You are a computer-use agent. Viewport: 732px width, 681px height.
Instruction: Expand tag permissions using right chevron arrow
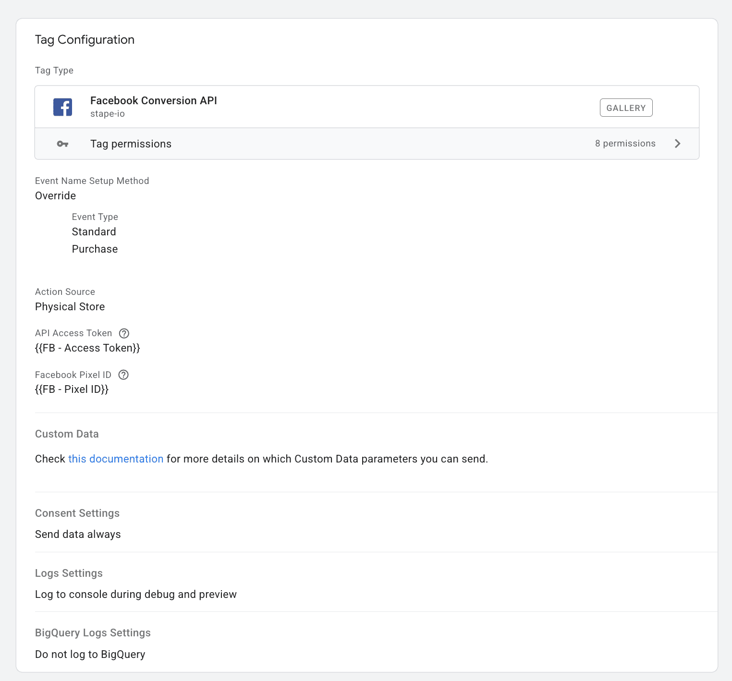[x=677, y=144]
